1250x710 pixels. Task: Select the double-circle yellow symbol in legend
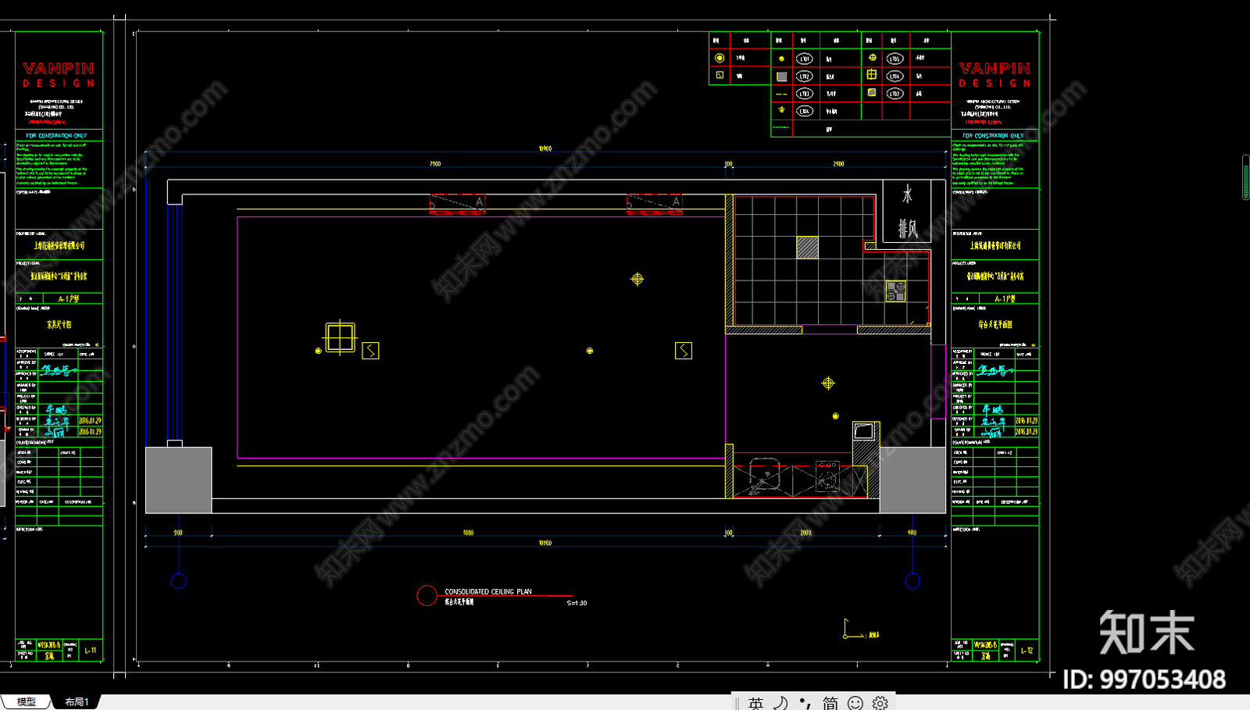tap(720, 58)
